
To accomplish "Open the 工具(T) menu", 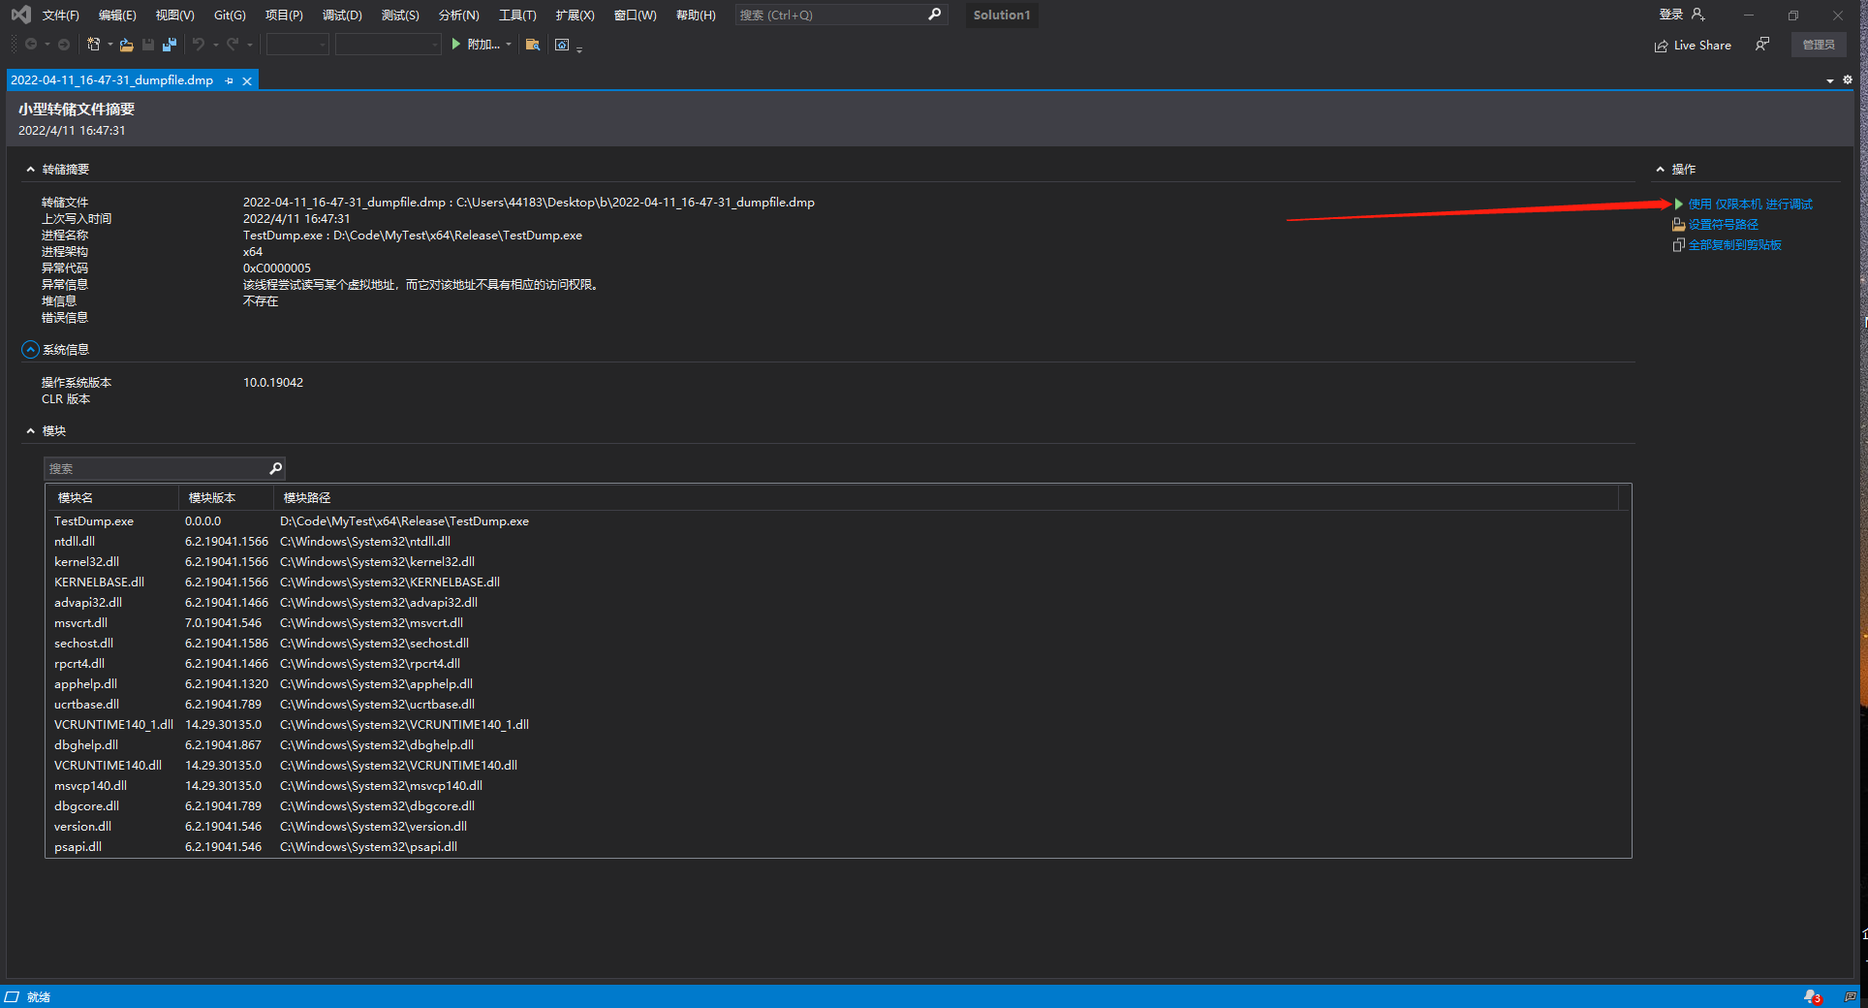I will click(x=517, y=16).
